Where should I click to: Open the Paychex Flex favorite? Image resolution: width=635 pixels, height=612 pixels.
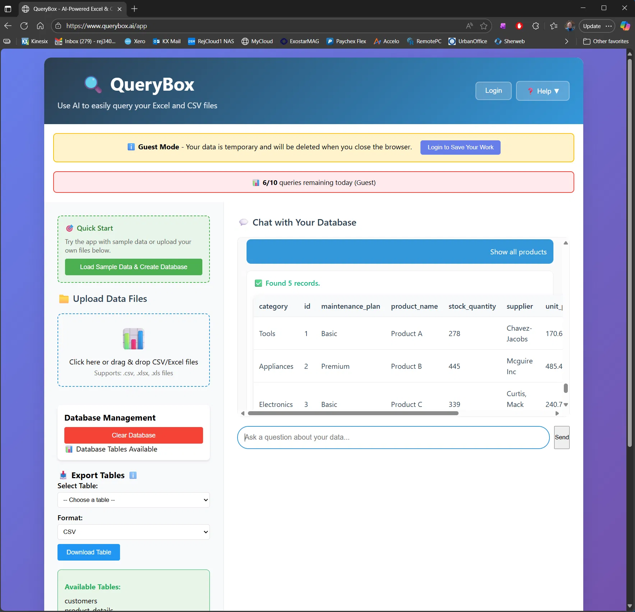[x=346, y=41]
